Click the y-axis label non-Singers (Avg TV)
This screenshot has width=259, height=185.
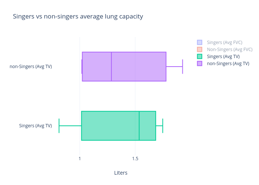pyautogui.click(x=31, y=67)
